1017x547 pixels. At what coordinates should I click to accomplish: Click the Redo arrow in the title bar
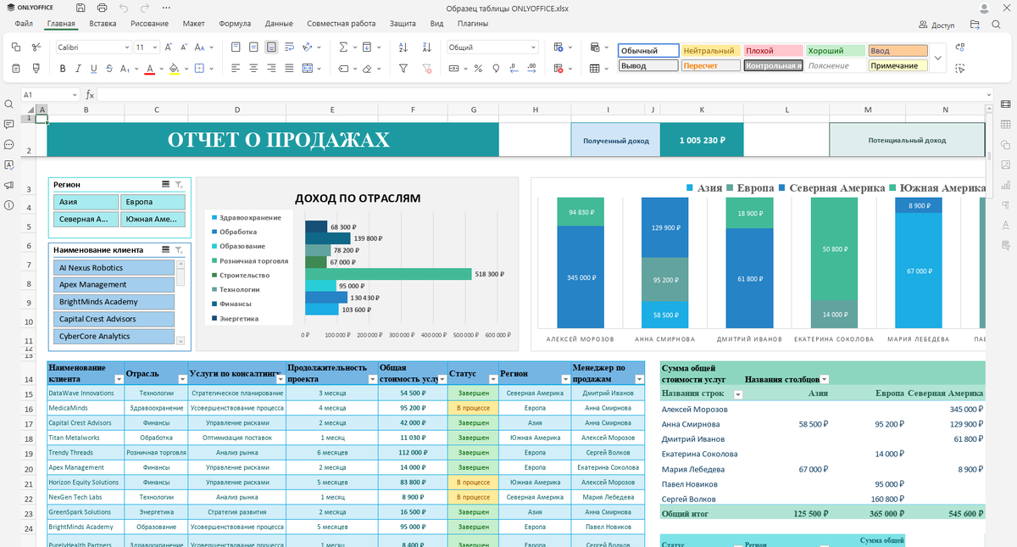[x=146, y=8]
